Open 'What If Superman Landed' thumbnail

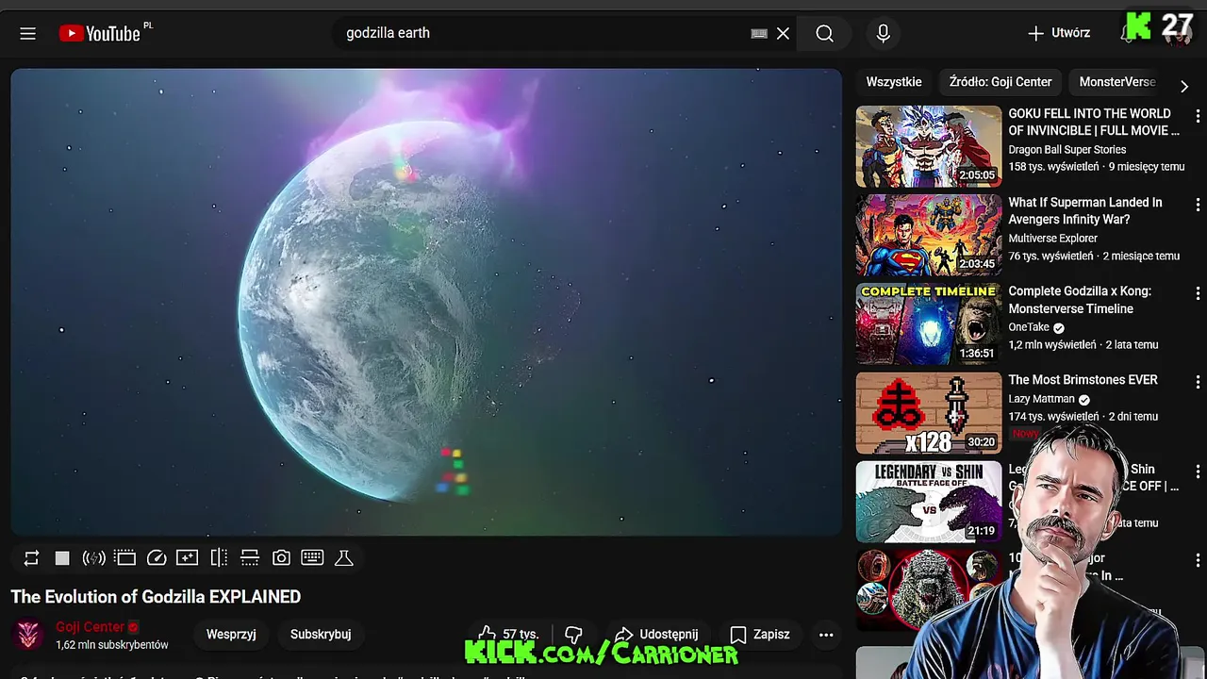click(929, 235)
